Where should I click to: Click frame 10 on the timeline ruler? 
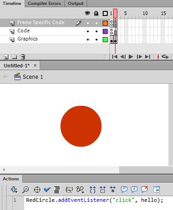145,13
